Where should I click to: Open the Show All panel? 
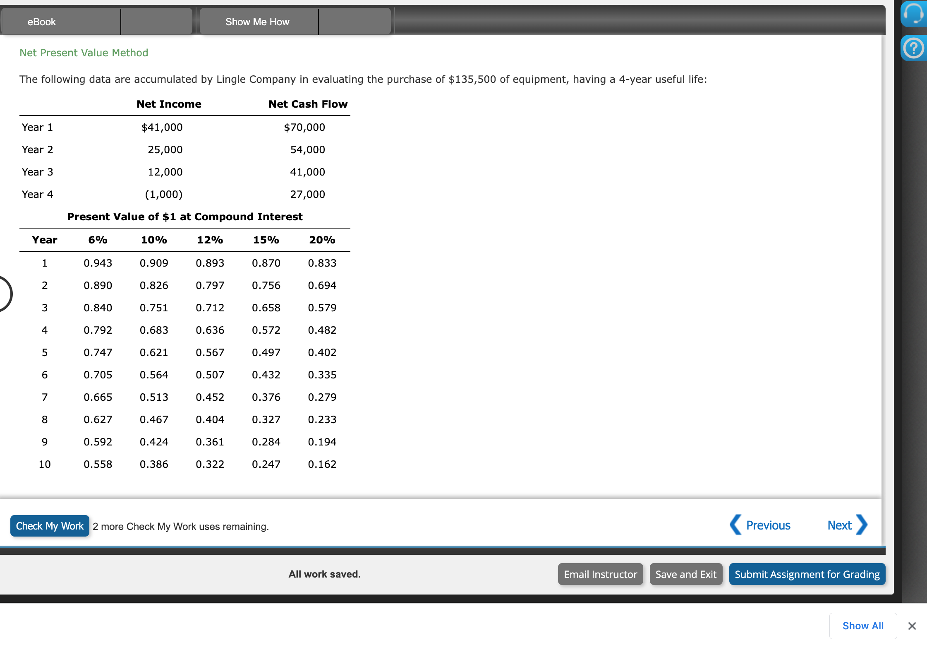[863, 626]
